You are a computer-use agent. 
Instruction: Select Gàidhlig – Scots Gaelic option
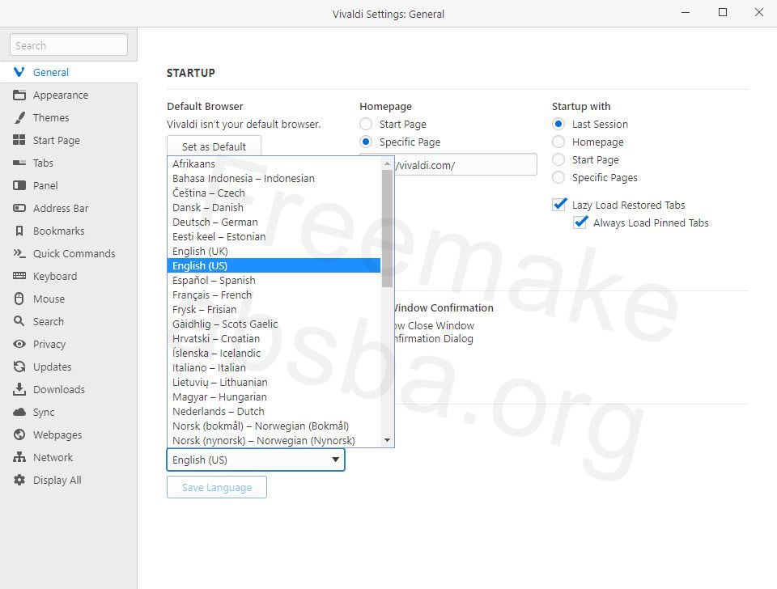click(x=274, y=324)
